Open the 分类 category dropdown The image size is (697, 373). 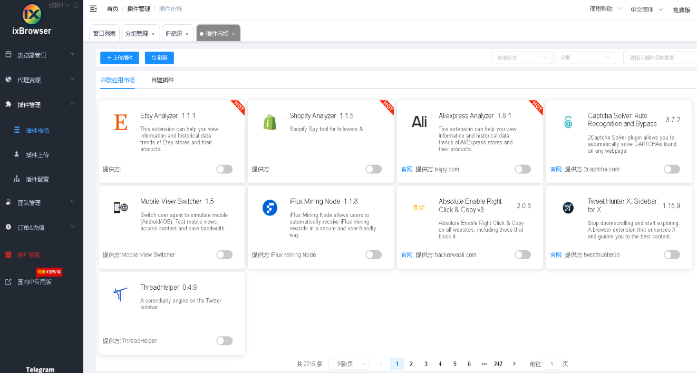pyautogui.click(x=584, y=58)
